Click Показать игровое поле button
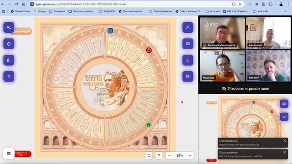The width and height of the screenshot is (292, 164). click(x=245, y=89)
